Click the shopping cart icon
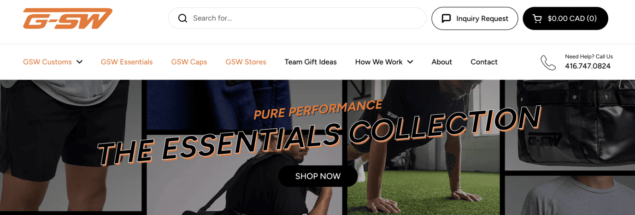Screen dimensions: 635x215 click(x=537, y=18)
